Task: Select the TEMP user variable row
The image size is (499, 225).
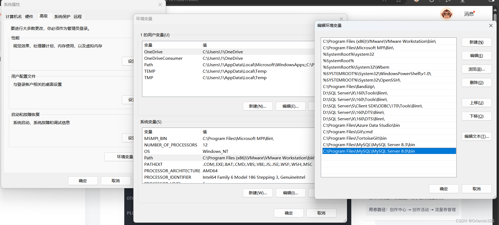Action: 229,71
